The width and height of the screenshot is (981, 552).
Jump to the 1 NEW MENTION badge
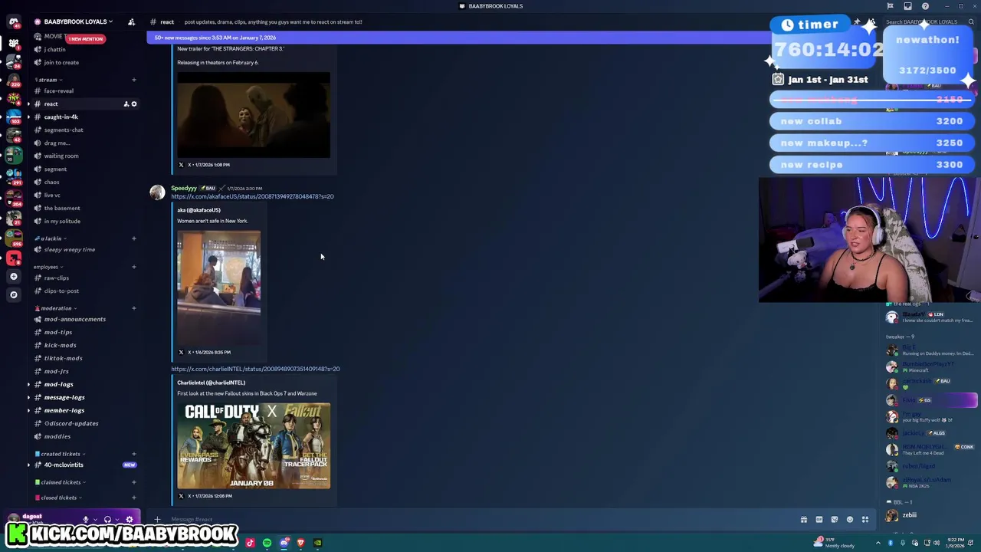point(85,39)
